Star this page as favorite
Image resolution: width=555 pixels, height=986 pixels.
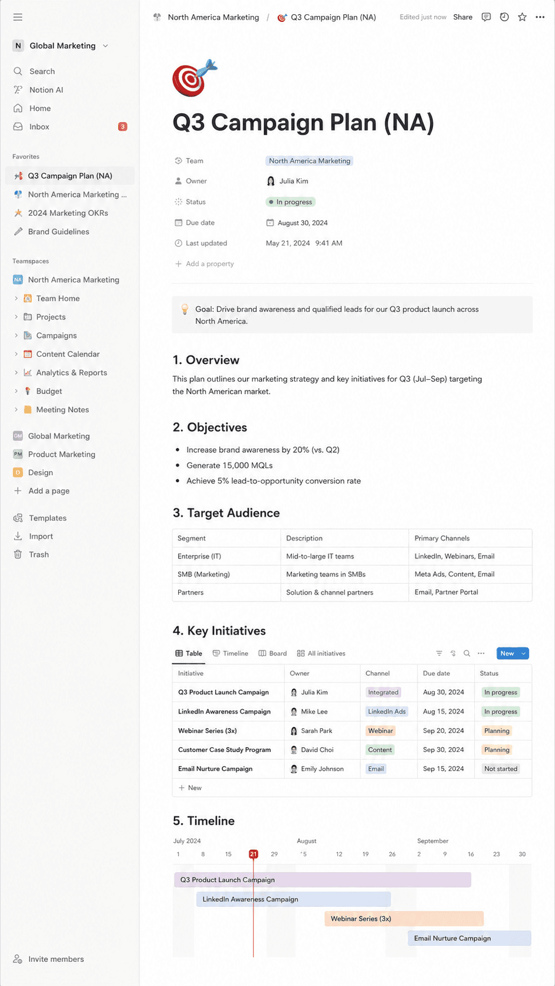tap(522, 17)
